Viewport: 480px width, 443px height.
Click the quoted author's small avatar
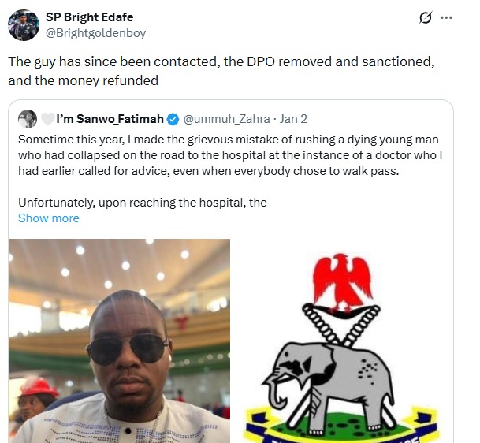click(x=28, y=119)
